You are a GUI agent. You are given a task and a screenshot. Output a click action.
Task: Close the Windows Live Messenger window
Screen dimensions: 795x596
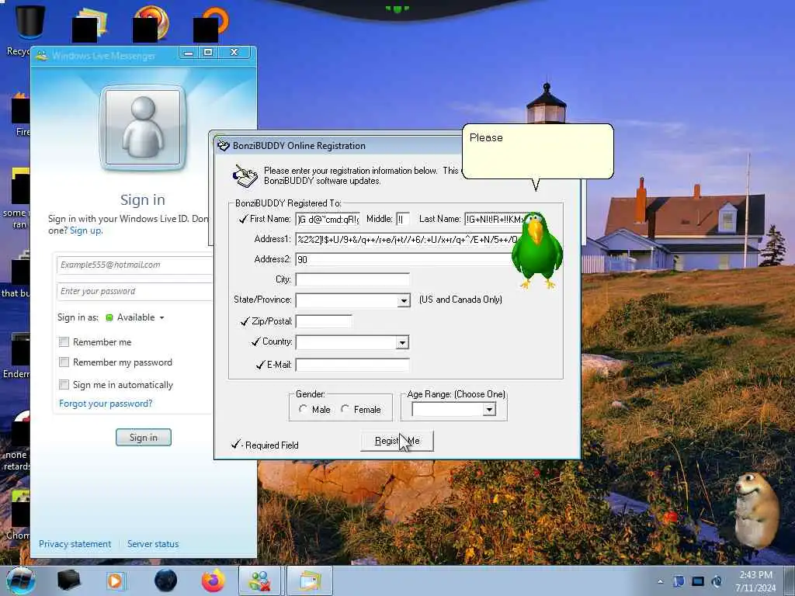234,52
